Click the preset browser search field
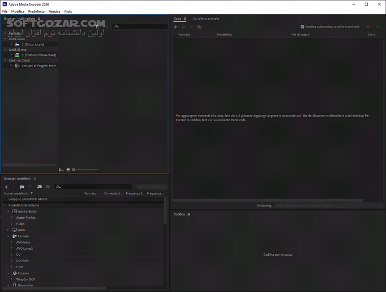The width and height of the screenshot is (386, 292). point(93,187)
